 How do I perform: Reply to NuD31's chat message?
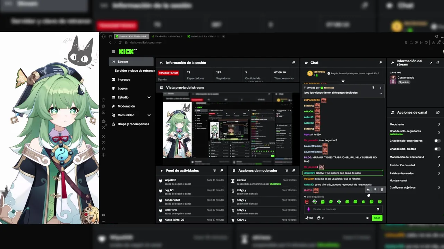coord(368,190)
